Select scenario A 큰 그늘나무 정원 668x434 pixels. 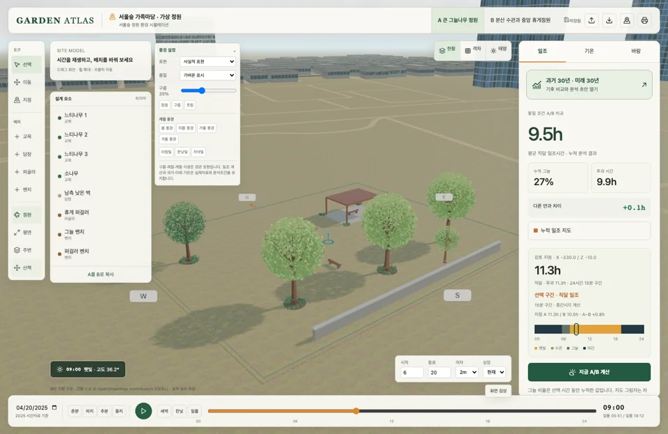(x=458, y=20)
